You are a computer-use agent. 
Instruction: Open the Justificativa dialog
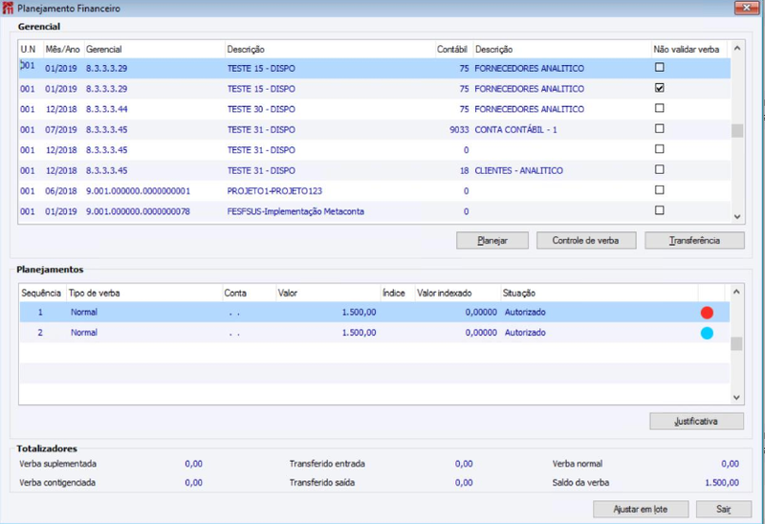click(x=696, y=422)
